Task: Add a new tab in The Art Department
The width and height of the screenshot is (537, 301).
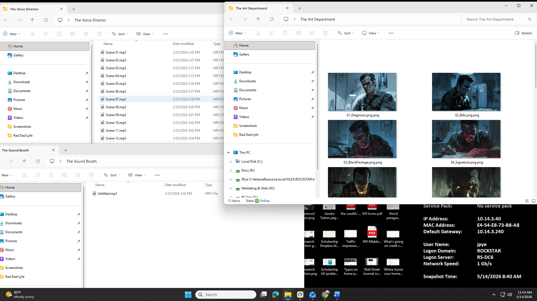Action: pos(299,8)
